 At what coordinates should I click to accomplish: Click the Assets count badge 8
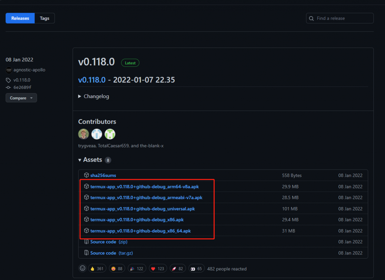click(108, 160)
